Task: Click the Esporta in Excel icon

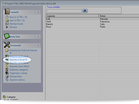Action: click(x=7, y=60)
